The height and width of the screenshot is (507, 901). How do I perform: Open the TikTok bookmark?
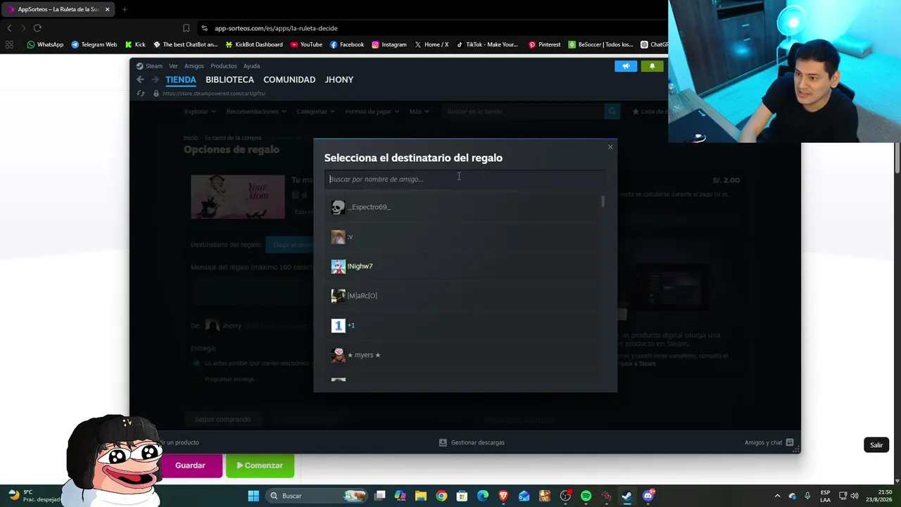pos(487,44)
